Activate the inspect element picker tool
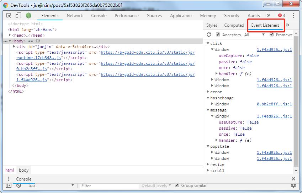Screen dimensions: 302x193 pos(9,16)
